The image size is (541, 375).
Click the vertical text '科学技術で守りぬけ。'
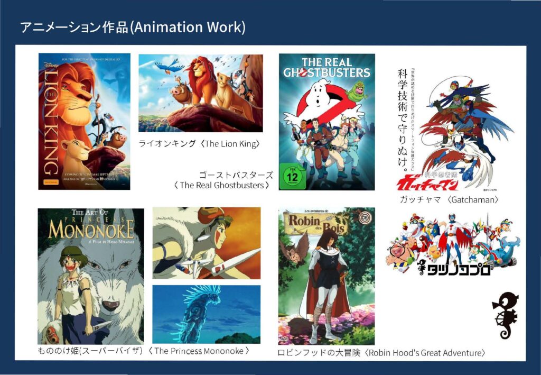[x=403, y=121]
